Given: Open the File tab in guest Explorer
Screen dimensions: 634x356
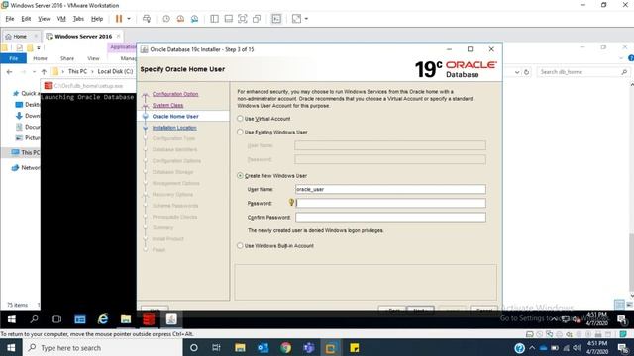Looking at the screenshot, I should coord(13,58).
